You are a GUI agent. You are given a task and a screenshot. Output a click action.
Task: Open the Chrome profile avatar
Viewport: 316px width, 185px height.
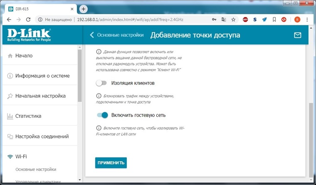pos(297,20)
